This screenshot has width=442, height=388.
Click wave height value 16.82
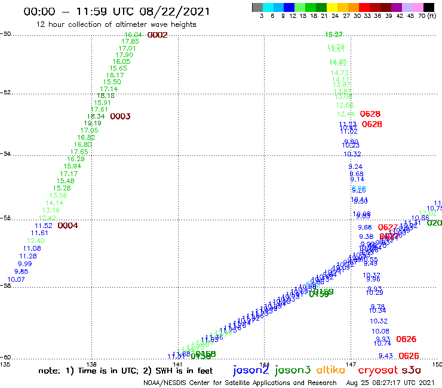(x=86, y=137)
